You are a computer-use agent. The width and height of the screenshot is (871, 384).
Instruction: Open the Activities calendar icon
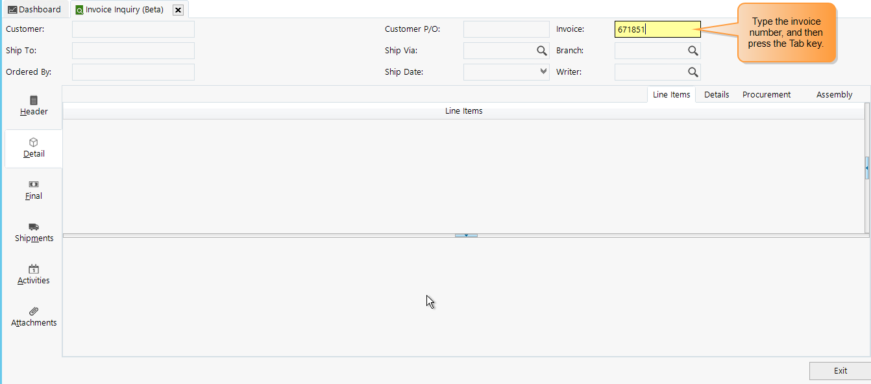34,269
